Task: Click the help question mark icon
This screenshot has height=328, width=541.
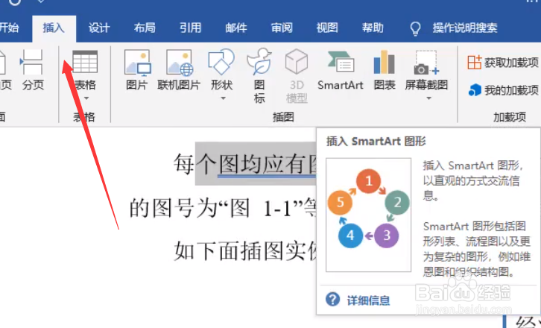Action: tap(332, 300)
